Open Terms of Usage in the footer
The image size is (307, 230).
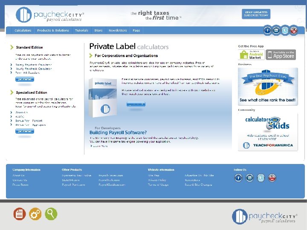(x=158, y=184)
